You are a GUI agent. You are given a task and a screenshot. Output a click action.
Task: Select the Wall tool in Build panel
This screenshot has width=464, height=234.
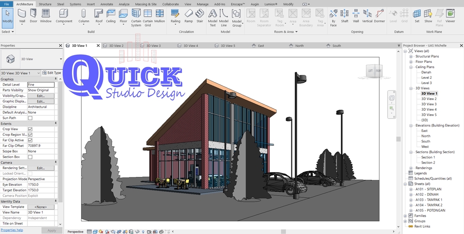click(22, 16)
